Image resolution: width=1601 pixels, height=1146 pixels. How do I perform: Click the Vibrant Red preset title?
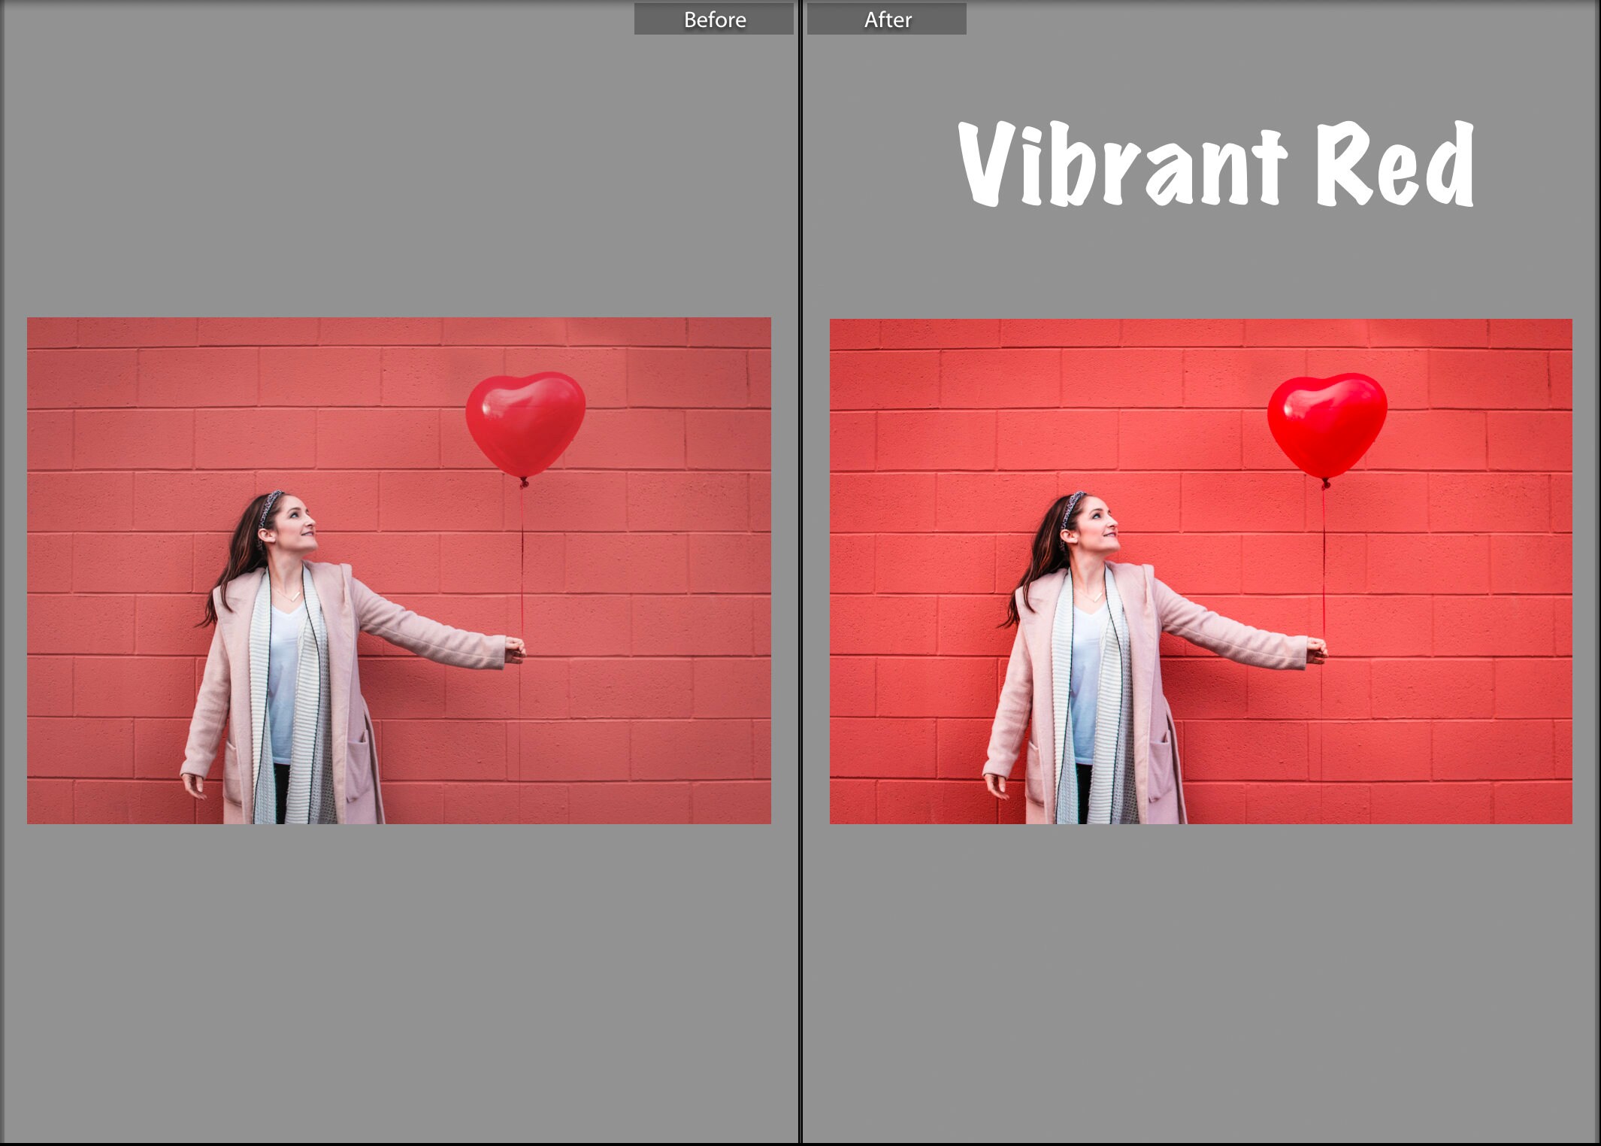(x=1214, y=162)
